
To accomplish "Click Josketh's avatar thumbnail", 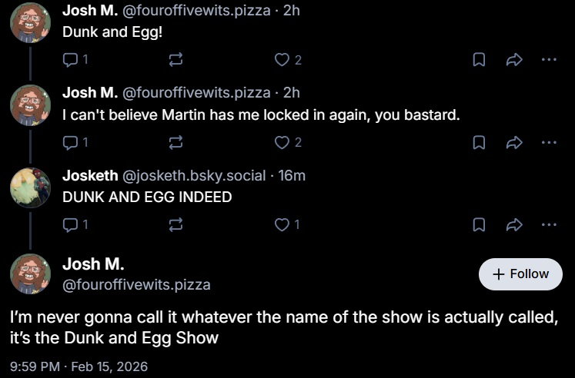I will click(x=30, y=187).
